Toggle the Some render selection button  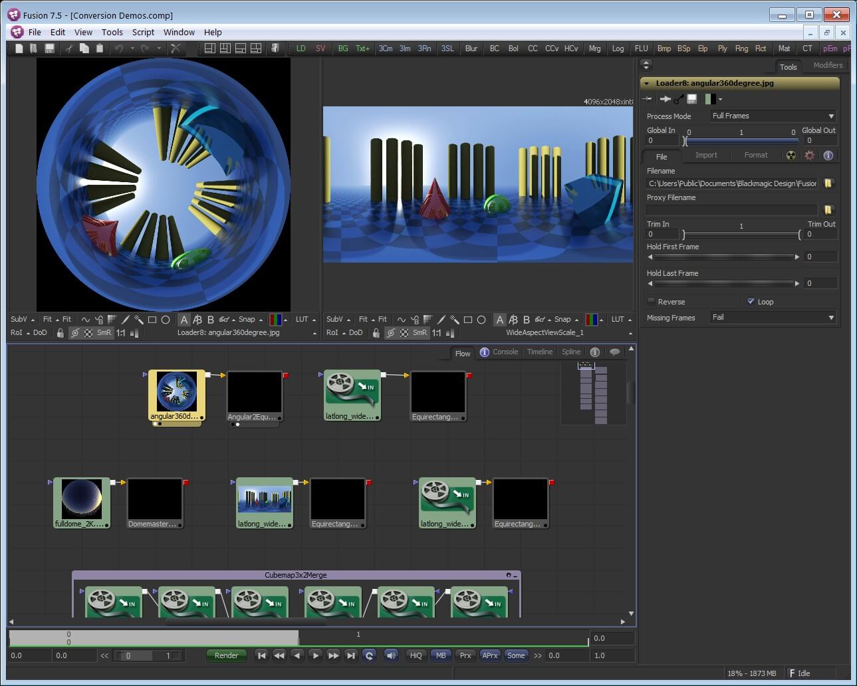point(516,655)
